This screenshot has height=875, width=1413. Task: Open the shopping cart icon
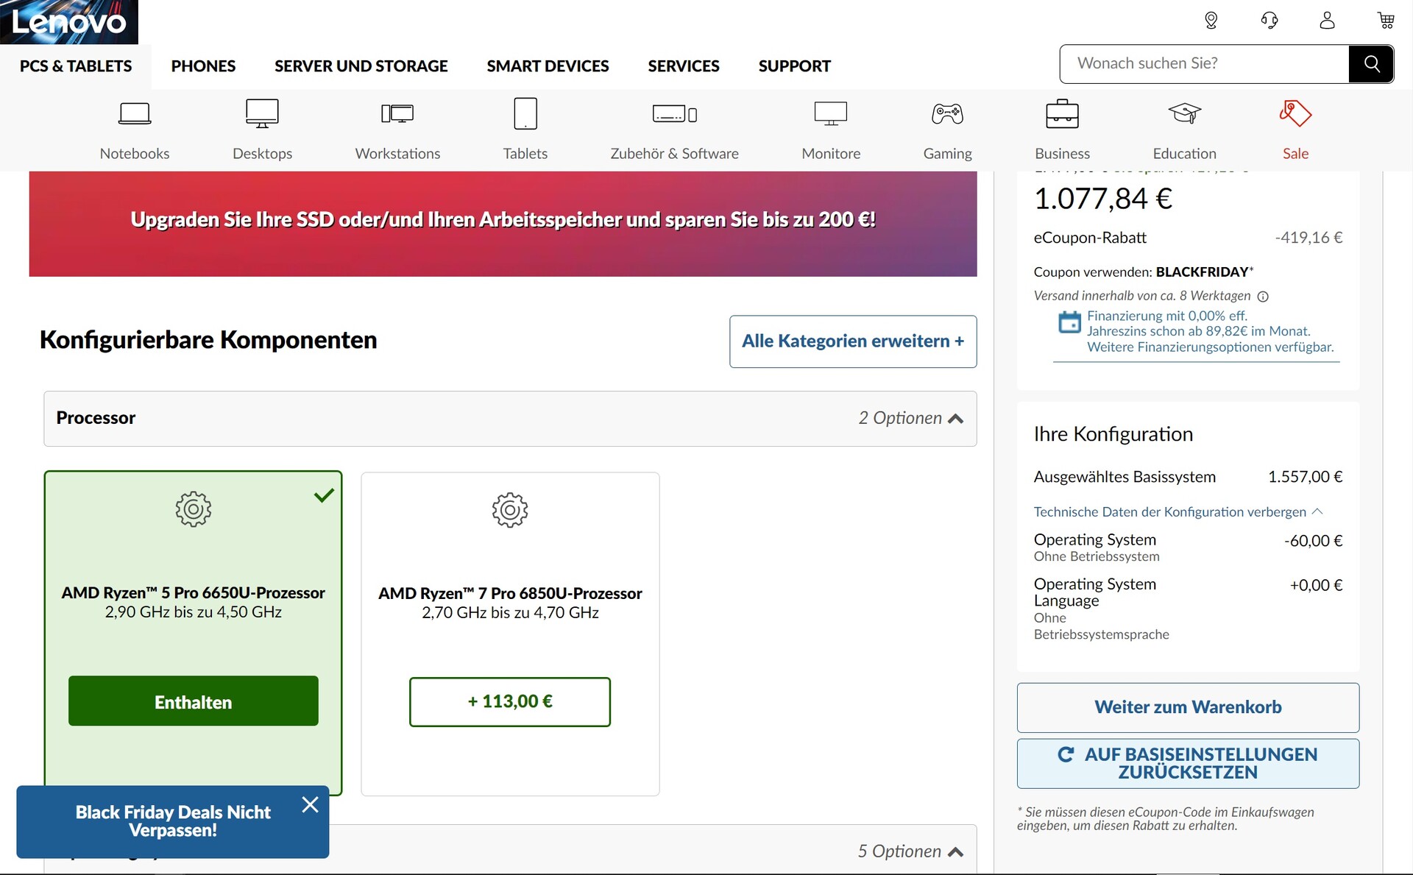(1386, 20)
